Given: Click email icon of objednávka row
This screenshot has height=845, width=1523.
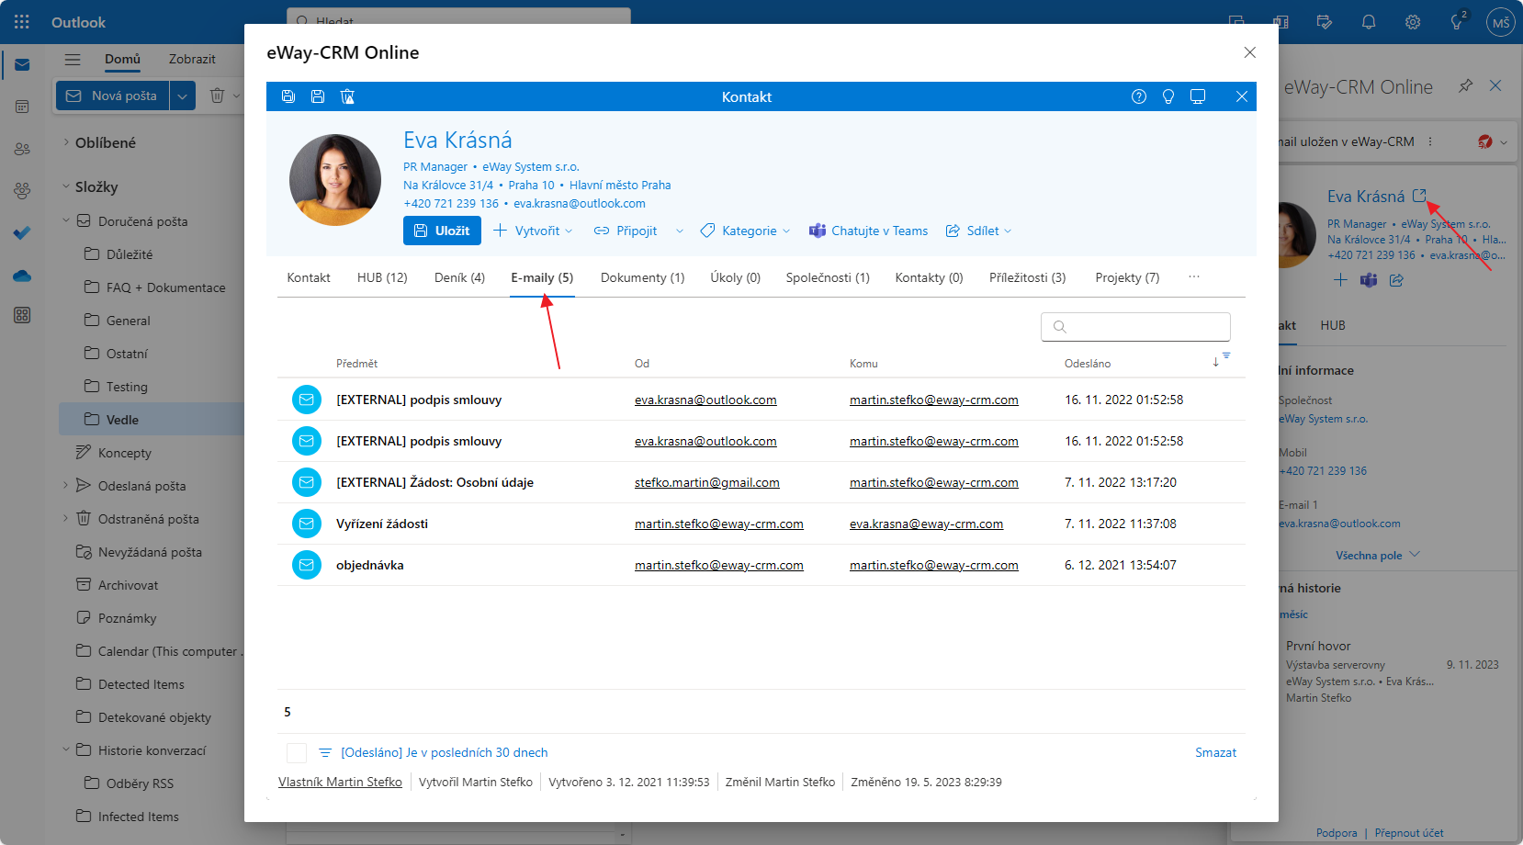Looking at the screenshot, I should pyautogui.click(x=307, y=565).
